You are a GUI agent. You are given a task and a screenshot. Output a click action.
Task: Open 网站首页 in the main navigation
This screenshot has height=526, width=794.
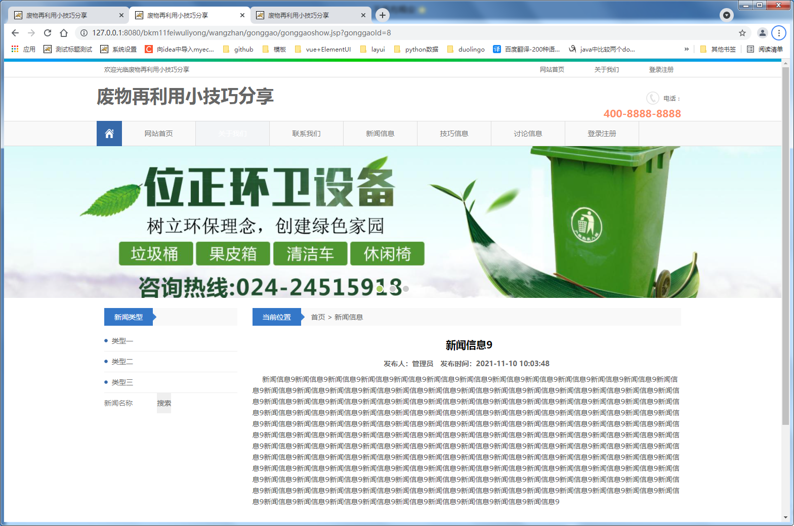pos(159,134)
